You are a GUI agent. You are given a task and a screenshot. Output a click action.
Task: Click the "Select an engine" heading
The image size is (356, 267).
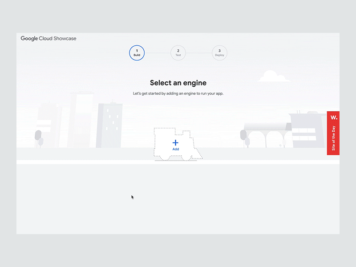(178, 83)
